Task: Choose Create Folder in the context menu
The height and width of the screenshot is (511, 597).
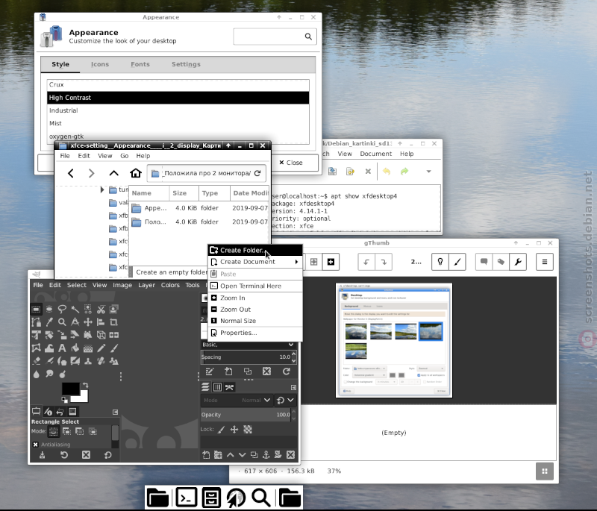Action: point(255,250)
